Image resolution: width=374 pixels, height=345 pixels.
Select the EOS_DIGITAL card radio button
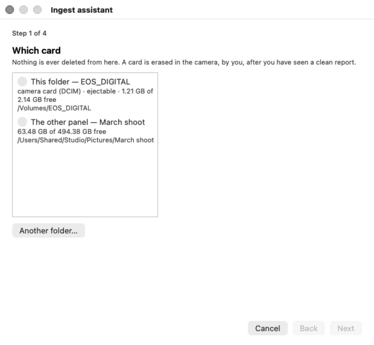click(x=22, y=81)
